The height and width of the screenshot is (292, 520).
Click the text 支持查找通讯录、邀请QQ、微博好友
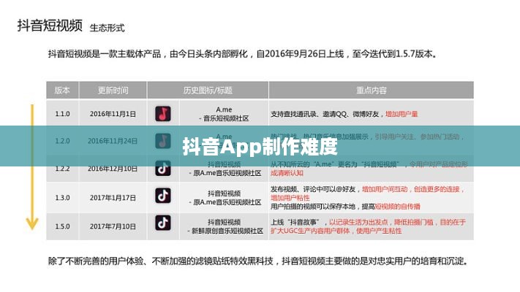pyautogui.click(x=325, y=114)
